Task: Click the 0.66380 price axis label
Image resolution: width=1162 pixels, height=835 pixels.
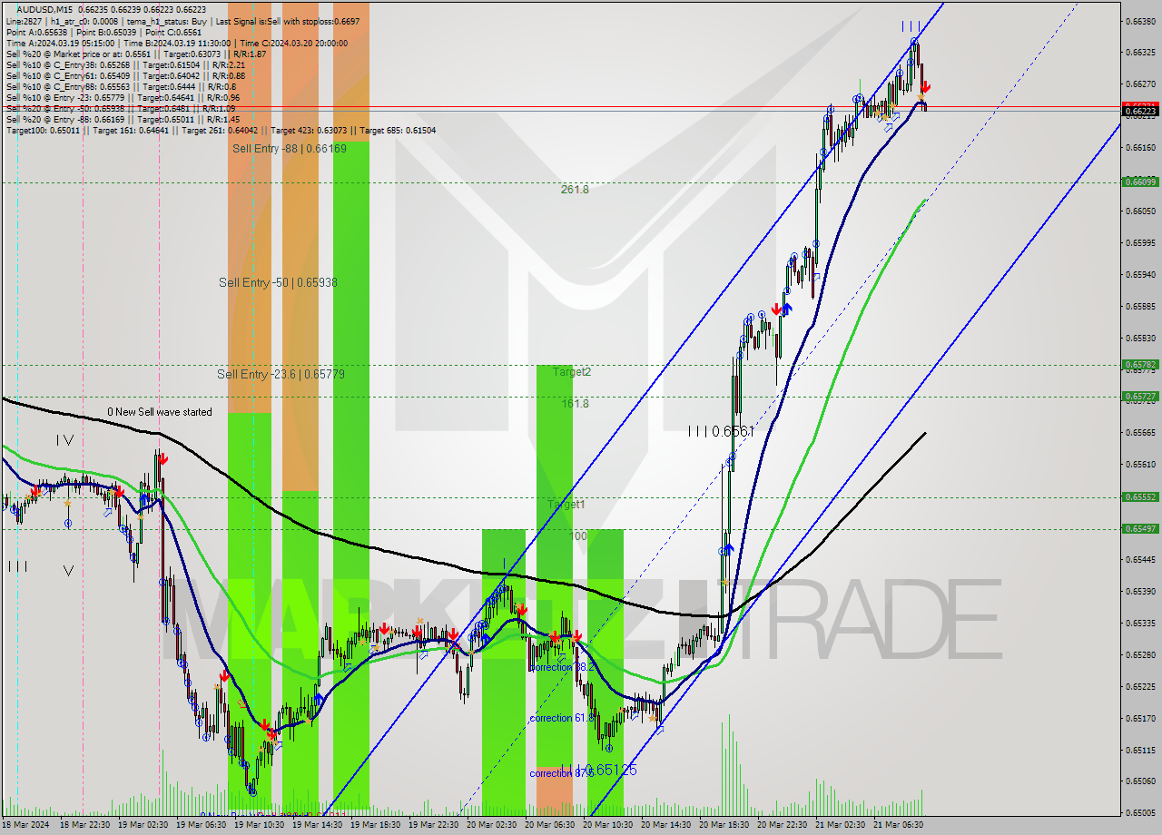Action: [1141, 20]
